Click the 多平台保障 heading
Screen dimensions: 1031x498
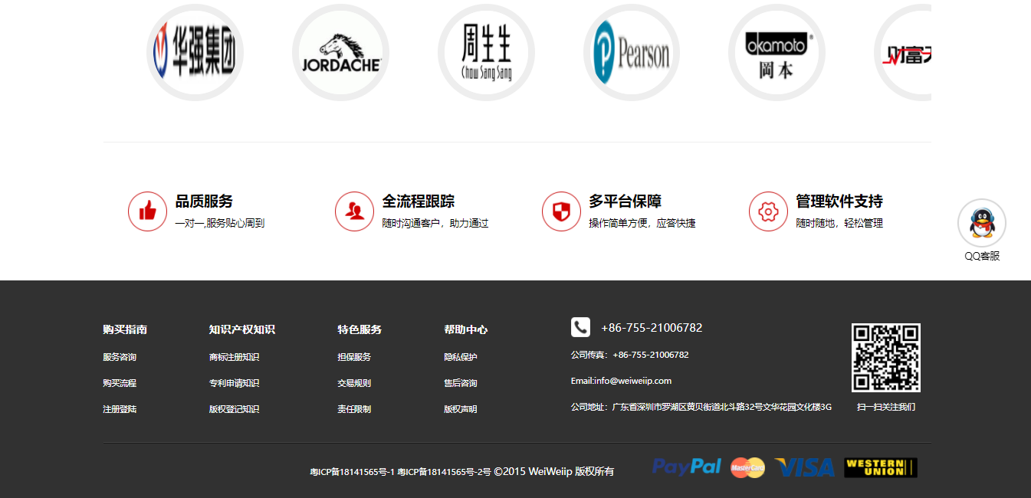point(625,201)
